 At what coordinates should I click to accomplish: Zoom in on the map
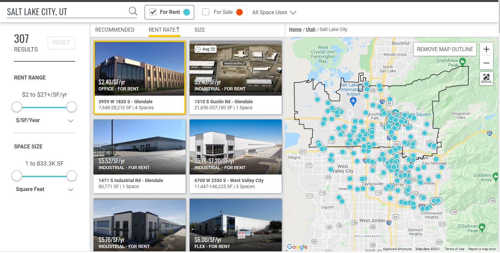click(486, 49)
